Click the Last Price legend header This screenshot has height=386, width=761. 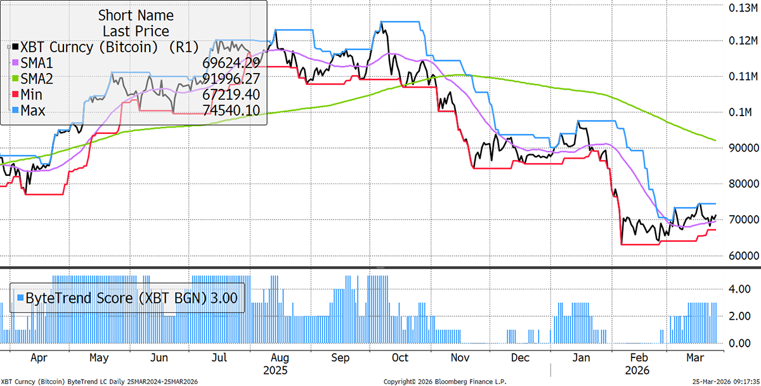pos(135,31)
